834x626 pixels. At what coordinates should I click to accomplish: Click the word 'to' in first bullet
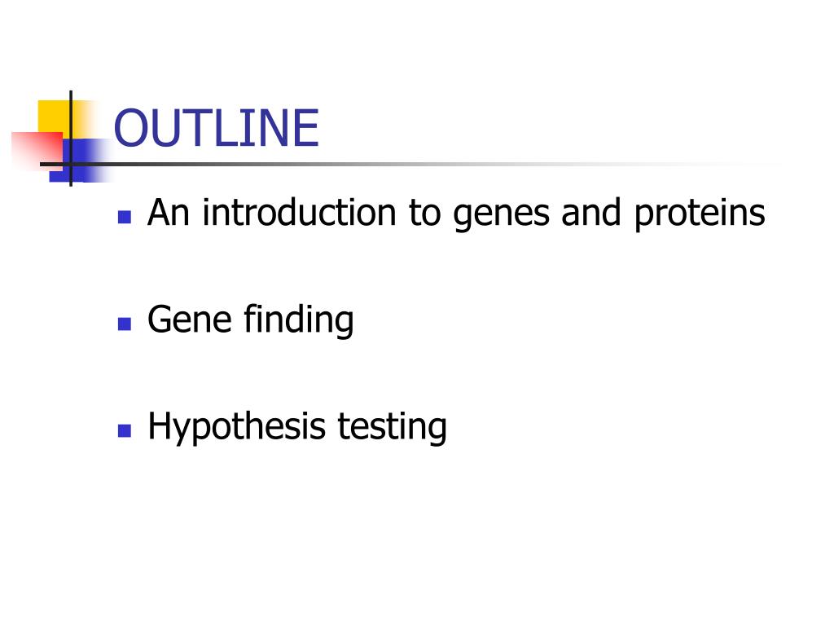coord(425,213)
